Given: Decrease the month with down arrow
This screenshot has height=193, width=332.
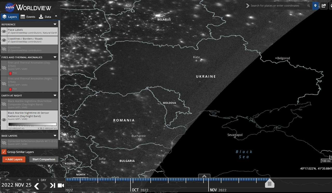Looking at the screenshot, I should pyautogui.click(x=19, y=190).
